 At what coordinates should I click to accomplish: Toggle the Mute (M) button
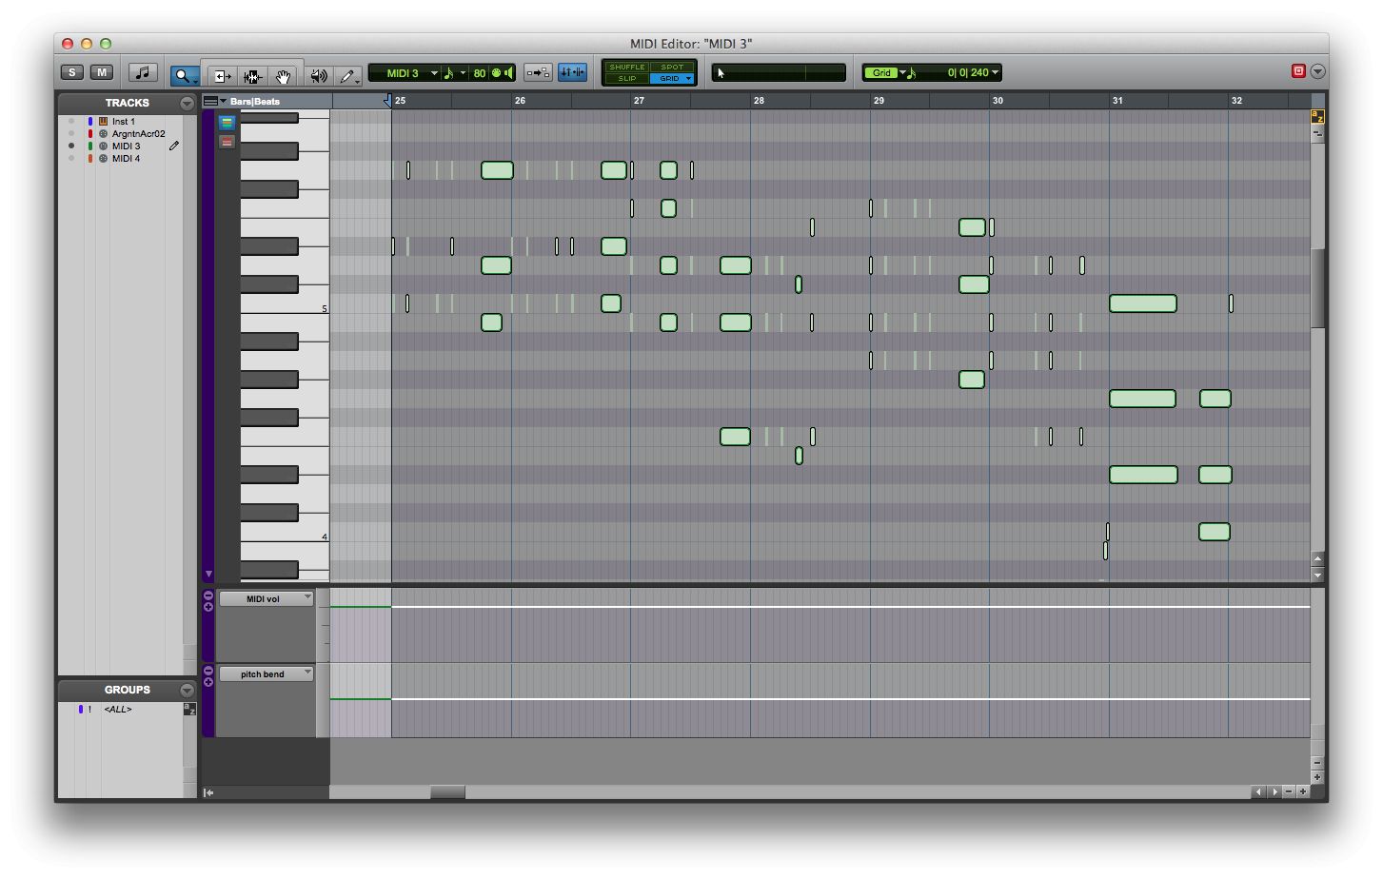[102, 72]
